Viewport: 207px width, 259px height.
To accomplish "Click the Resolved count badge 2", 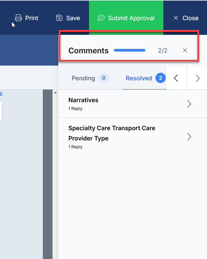I will click(x=161, y=78).
